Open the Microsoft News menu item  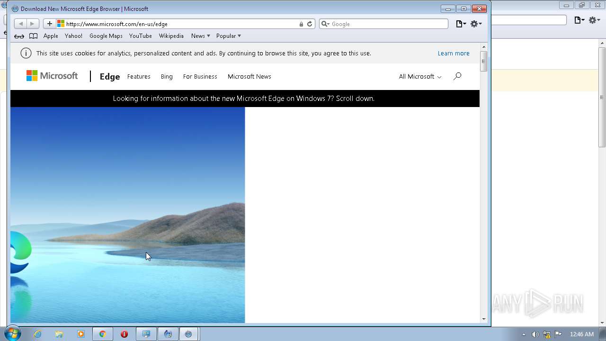tap(250, 76)
